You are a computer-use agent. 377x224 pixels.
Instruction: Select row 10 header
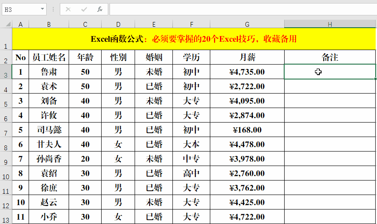(x=6, y=173)
